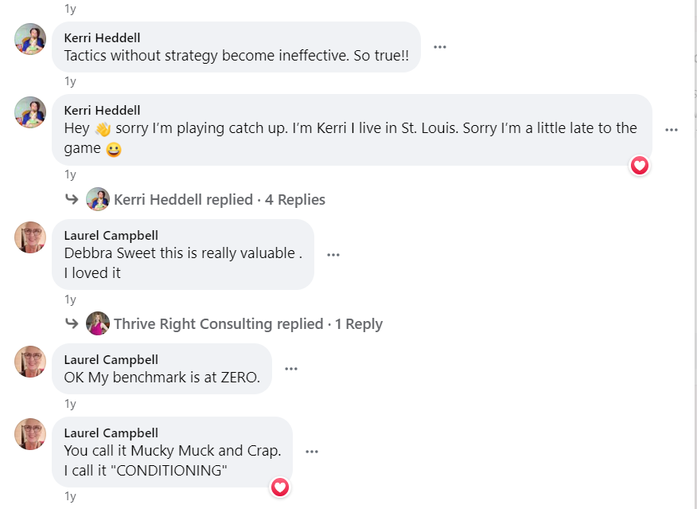Open options menu for 'Tactics without strategy' comment

pyautogui.click(x=440, y=47)
